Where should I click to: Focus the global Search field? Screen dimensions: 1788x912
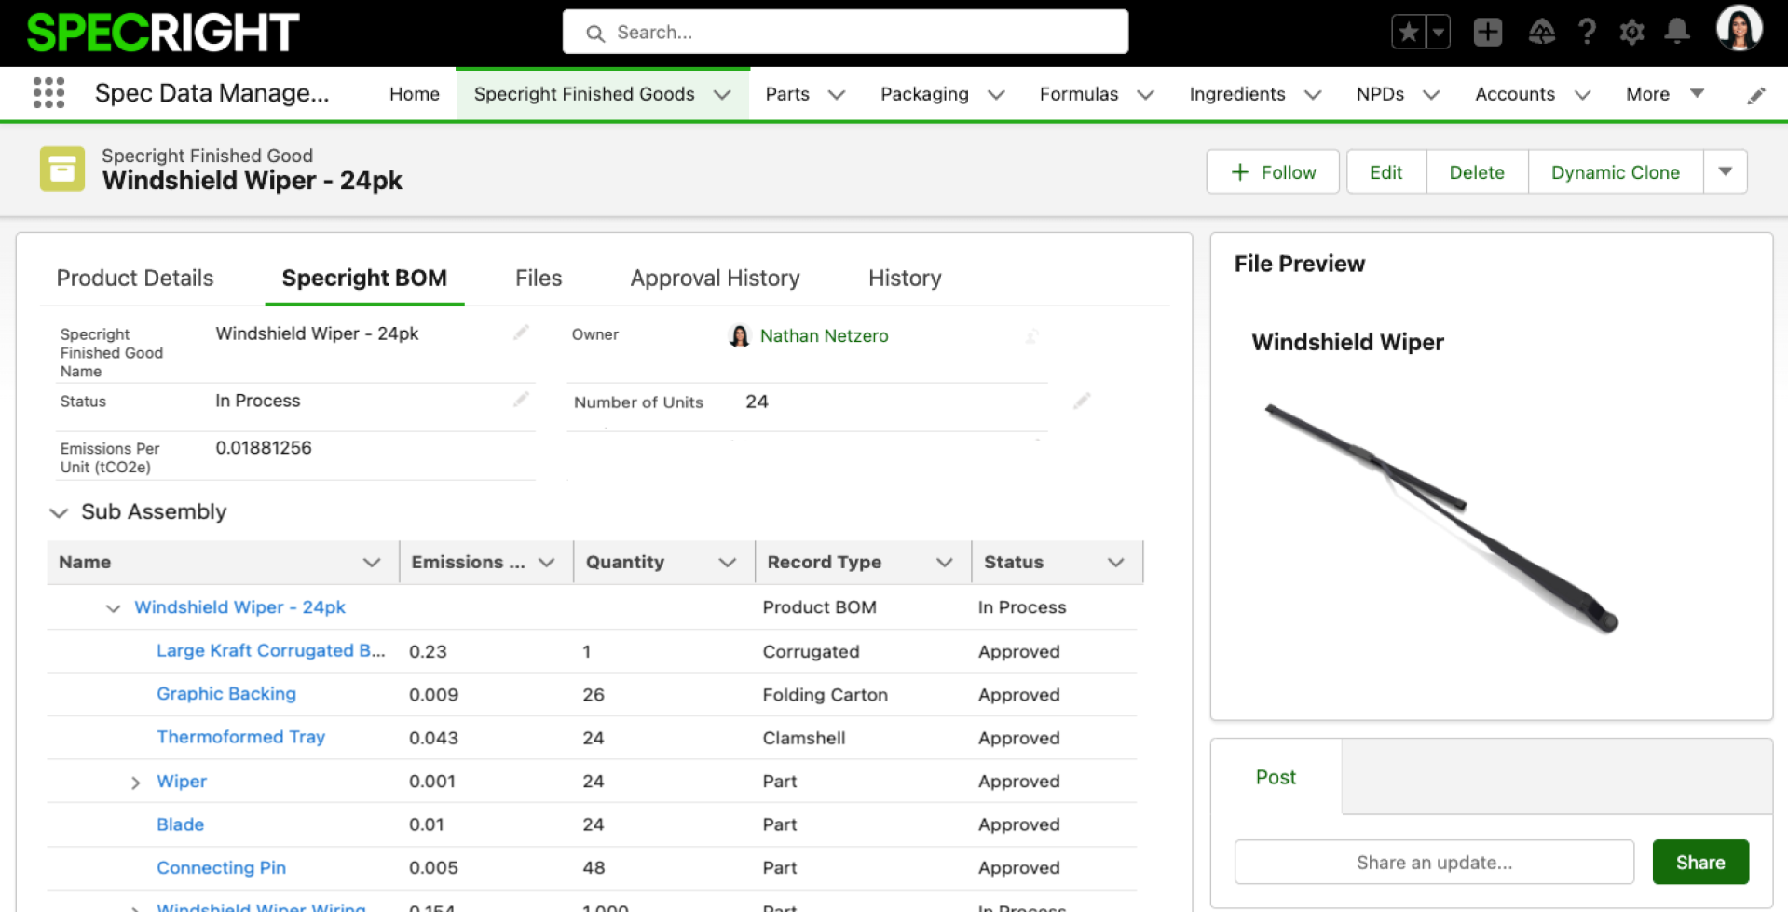[845, 32]
